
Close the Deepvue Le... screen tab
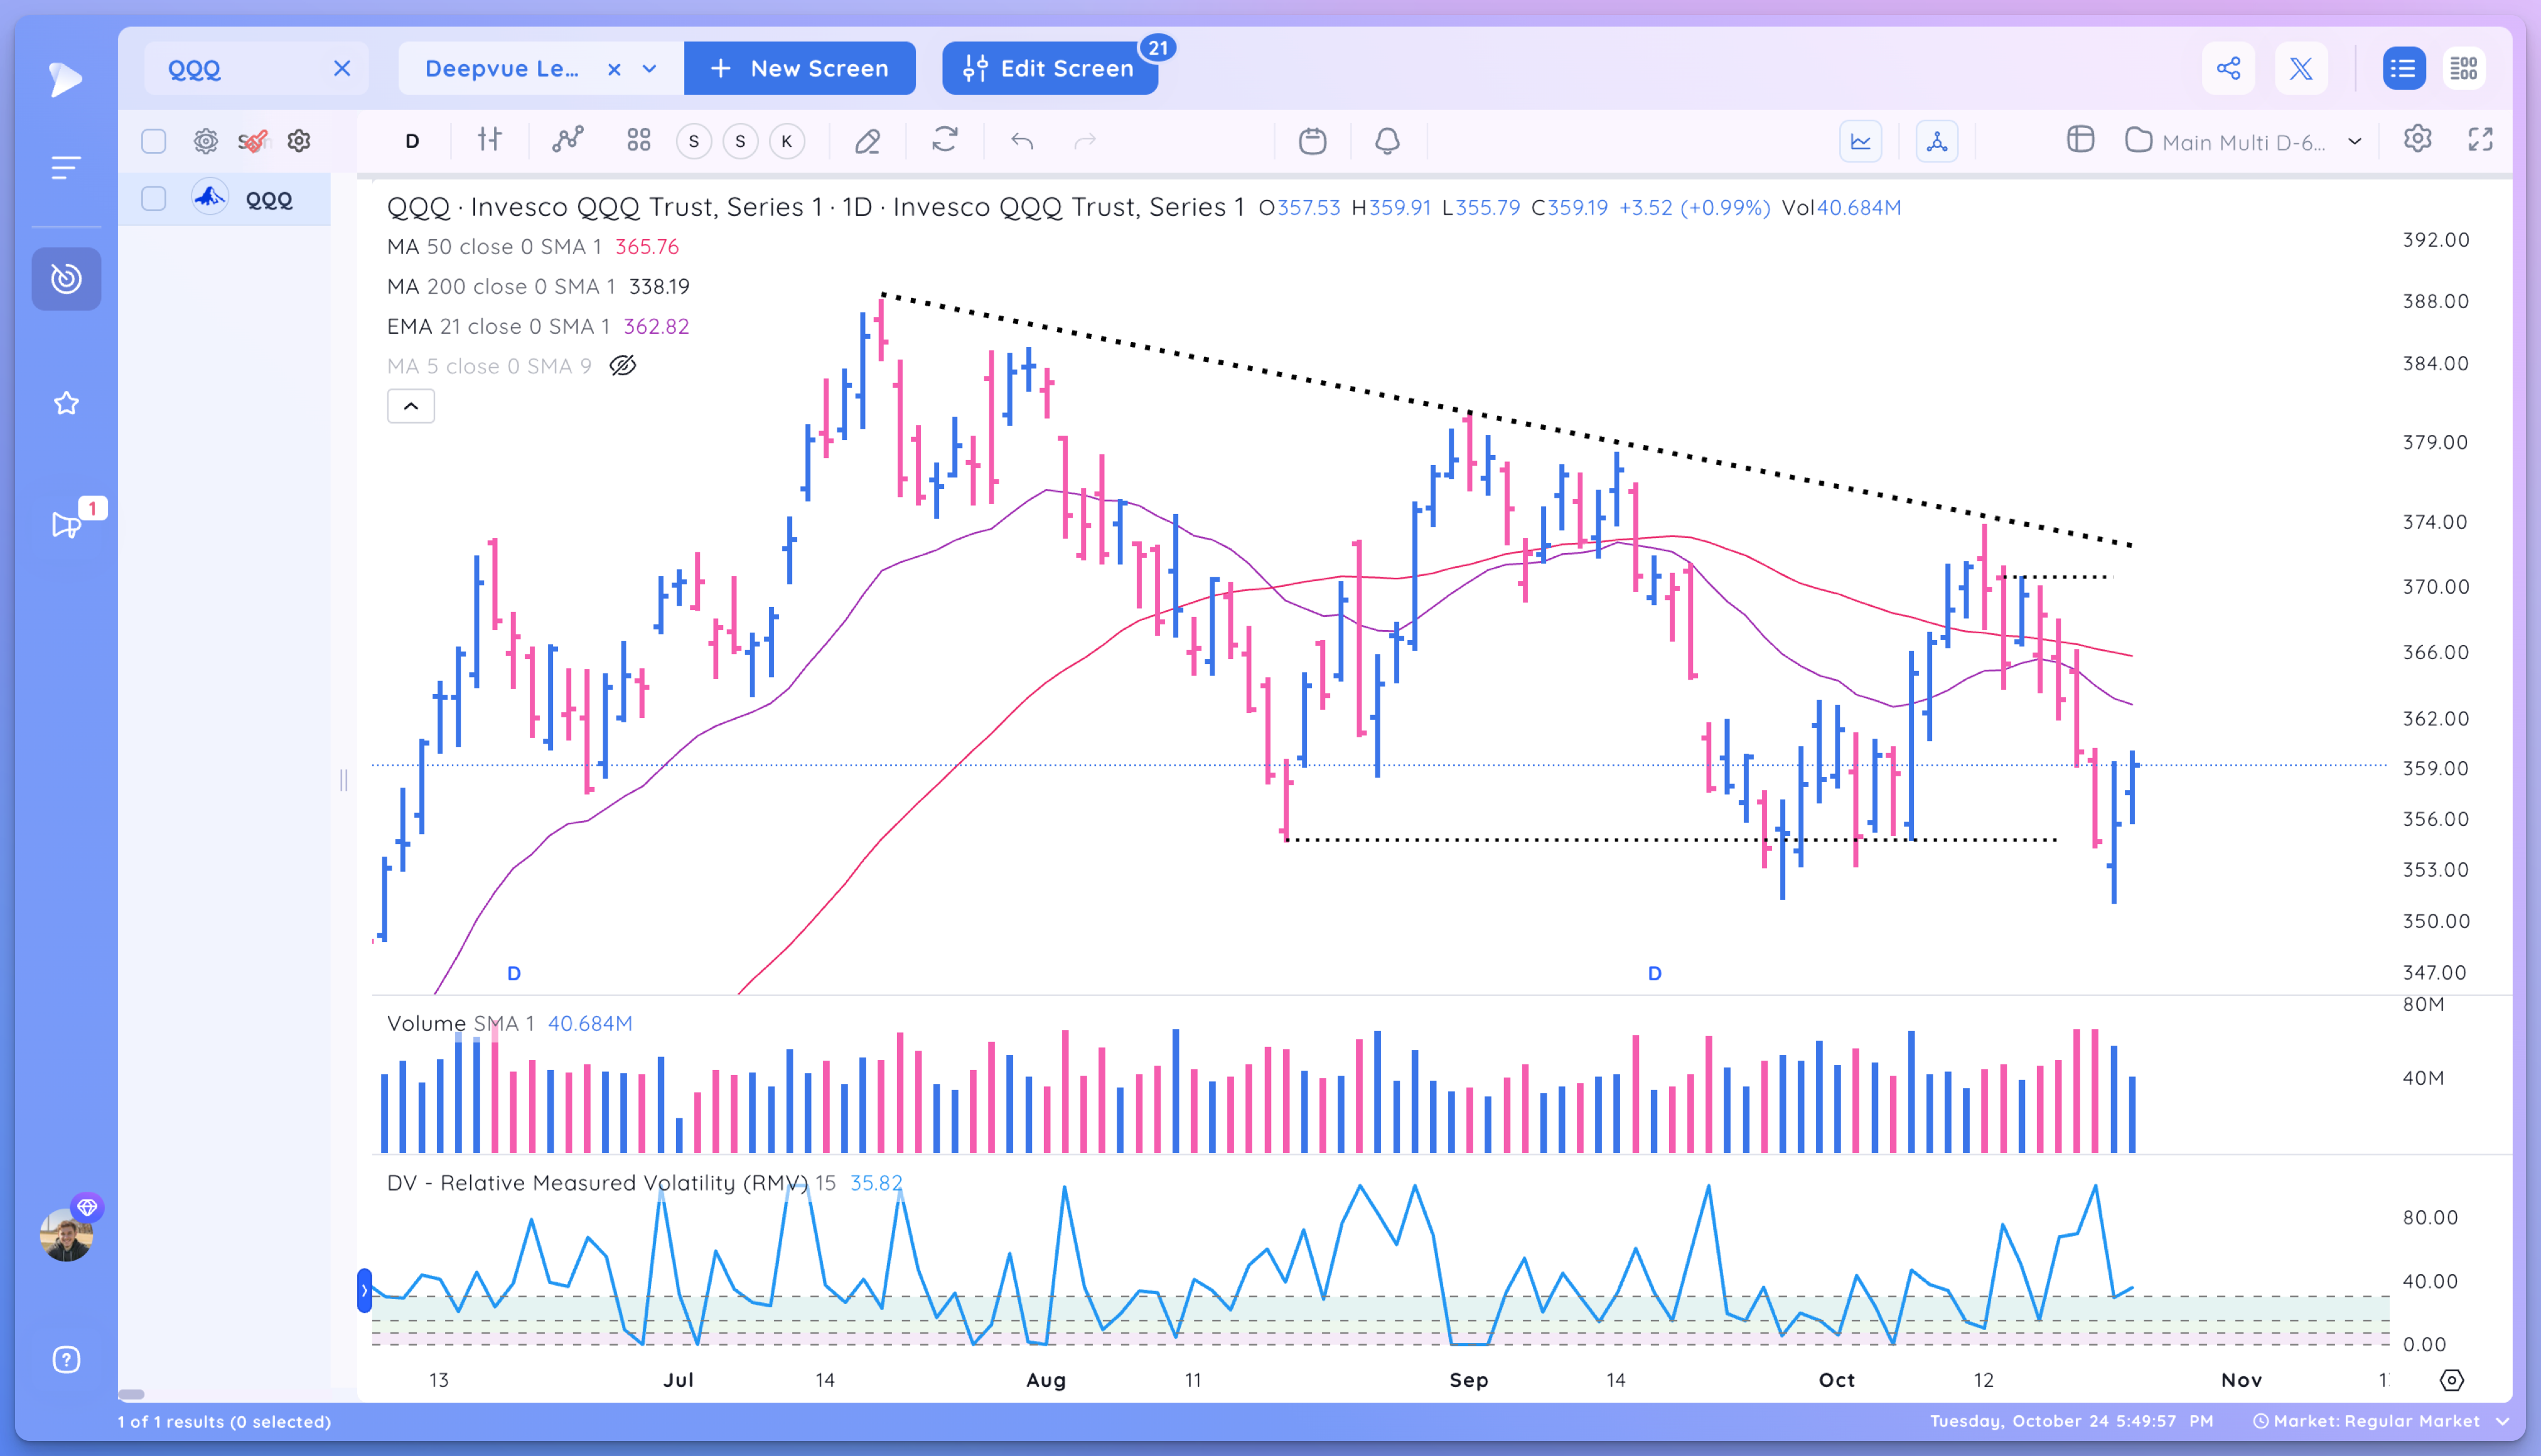[614, 69]
